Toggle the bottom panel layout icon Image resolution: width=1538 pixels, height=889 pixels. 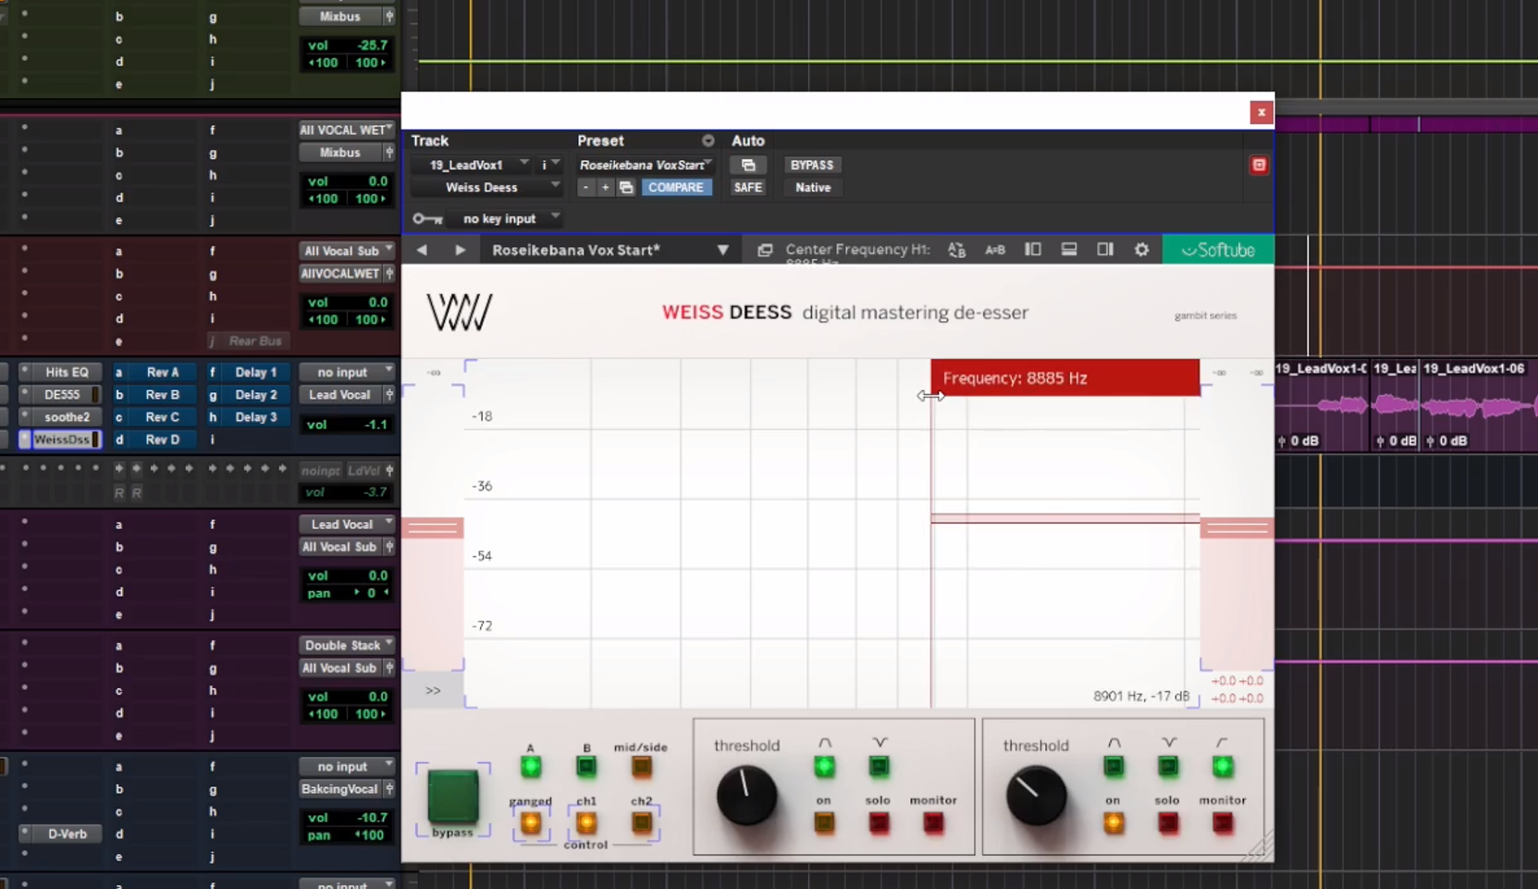tap(1068, 250)
